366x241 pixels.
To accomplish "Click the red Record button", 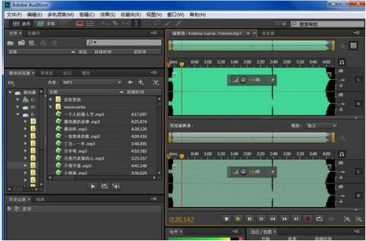I will coord(308,219).
